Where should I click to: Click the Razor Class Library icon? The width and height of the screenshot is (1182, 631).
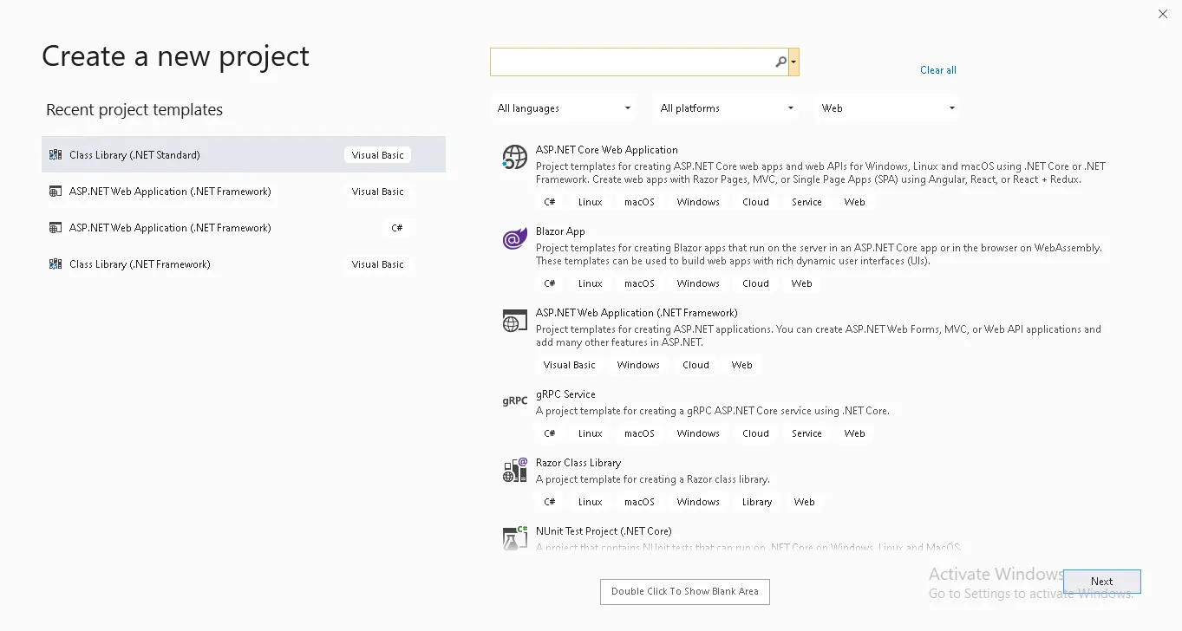(x=515, y=470)
